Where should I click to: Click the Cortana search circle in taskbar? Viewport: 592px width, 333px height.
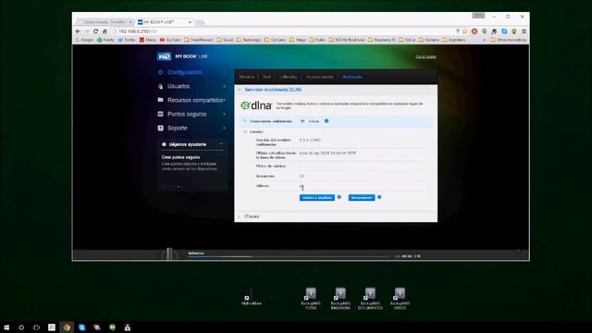coord(21,327)
